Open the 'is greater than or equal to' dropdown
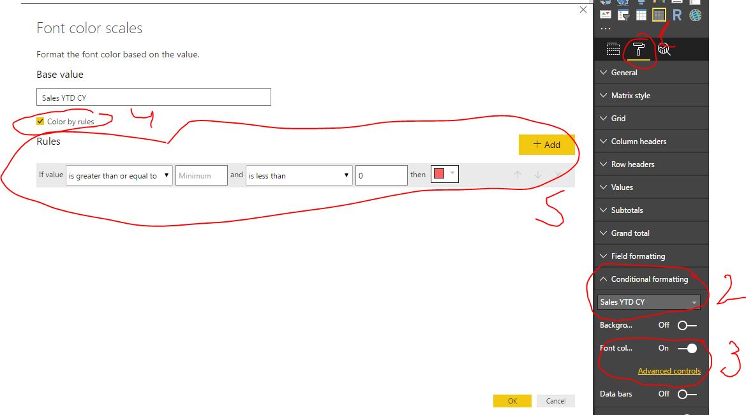Viewport: 746px width, 415px height. click(119, 175)
